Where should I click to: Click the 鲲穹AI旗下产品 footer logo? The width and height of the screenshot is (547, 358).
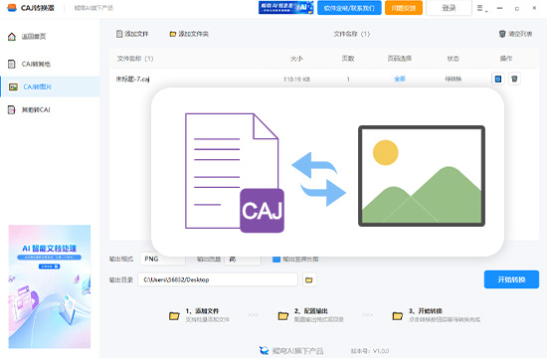click(x=265, y=351)
